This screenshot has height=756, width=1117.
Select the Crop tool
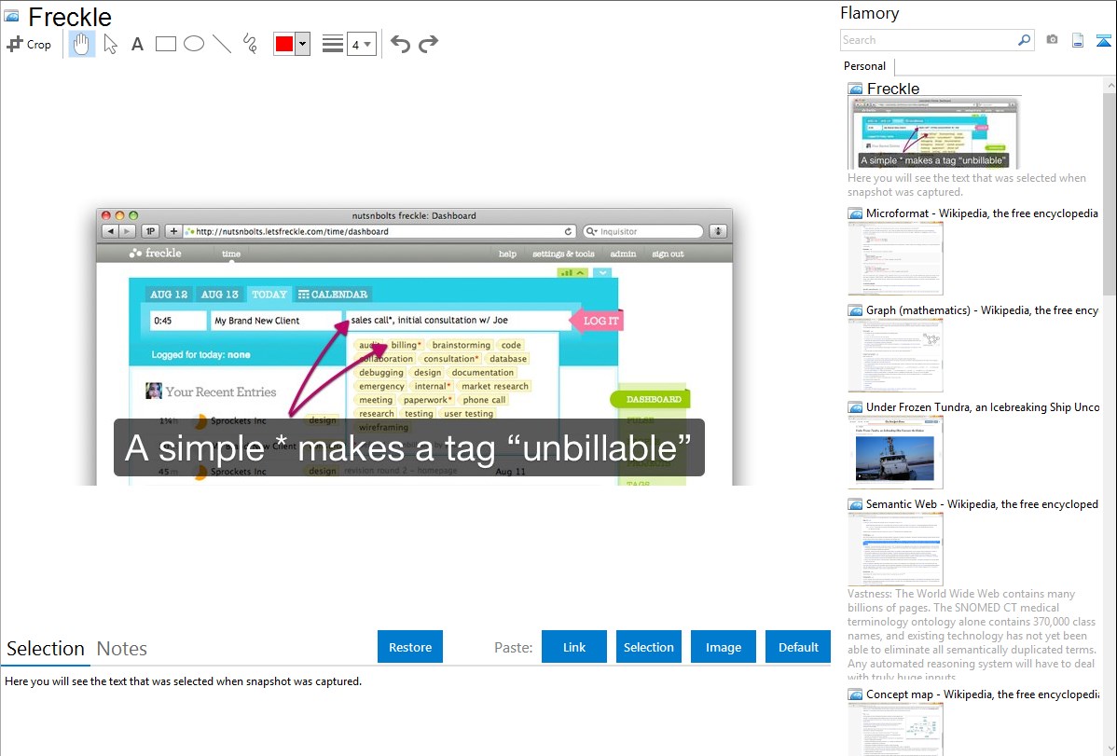pos(29,44)
